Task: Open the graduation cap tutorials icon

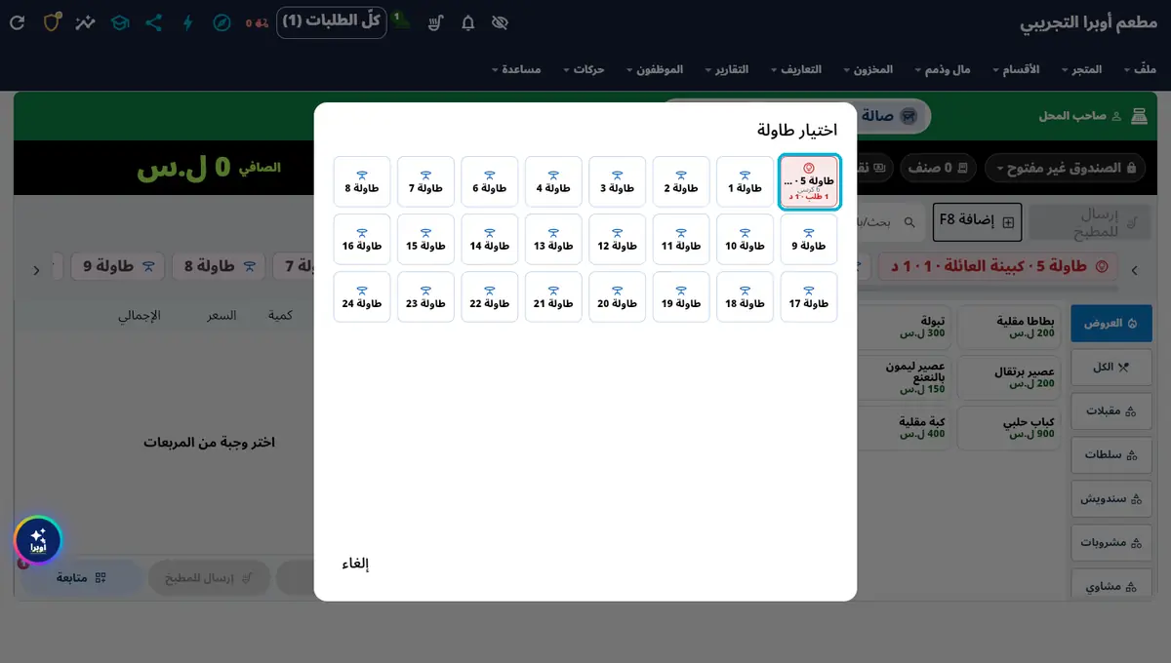Action: click(120, 22)
